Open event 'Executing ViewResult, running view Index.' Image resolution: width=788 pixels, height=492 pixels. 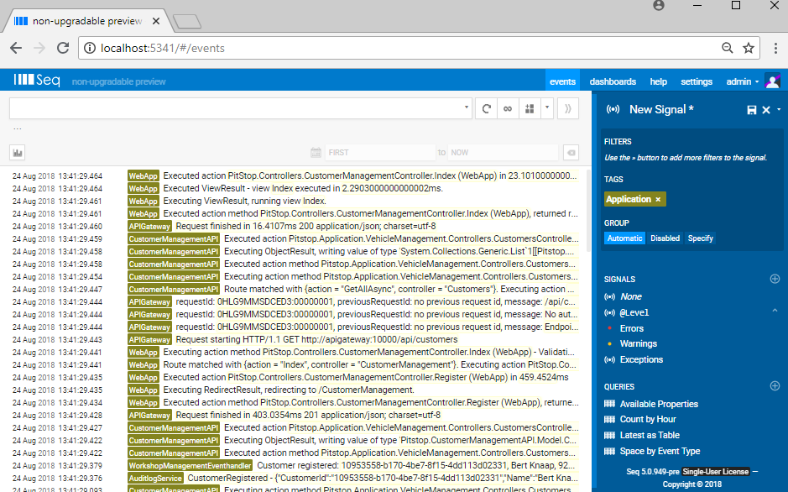coord(245,201)
